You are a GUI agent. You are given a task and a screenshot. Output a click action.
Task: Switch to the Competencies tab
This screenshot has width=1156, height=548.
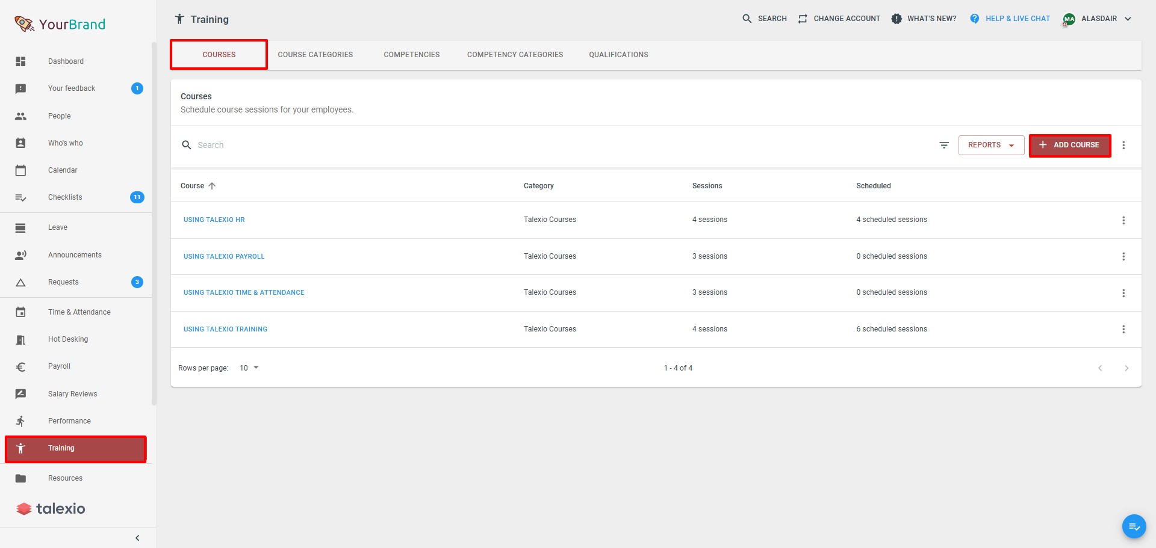click(412, 55)
